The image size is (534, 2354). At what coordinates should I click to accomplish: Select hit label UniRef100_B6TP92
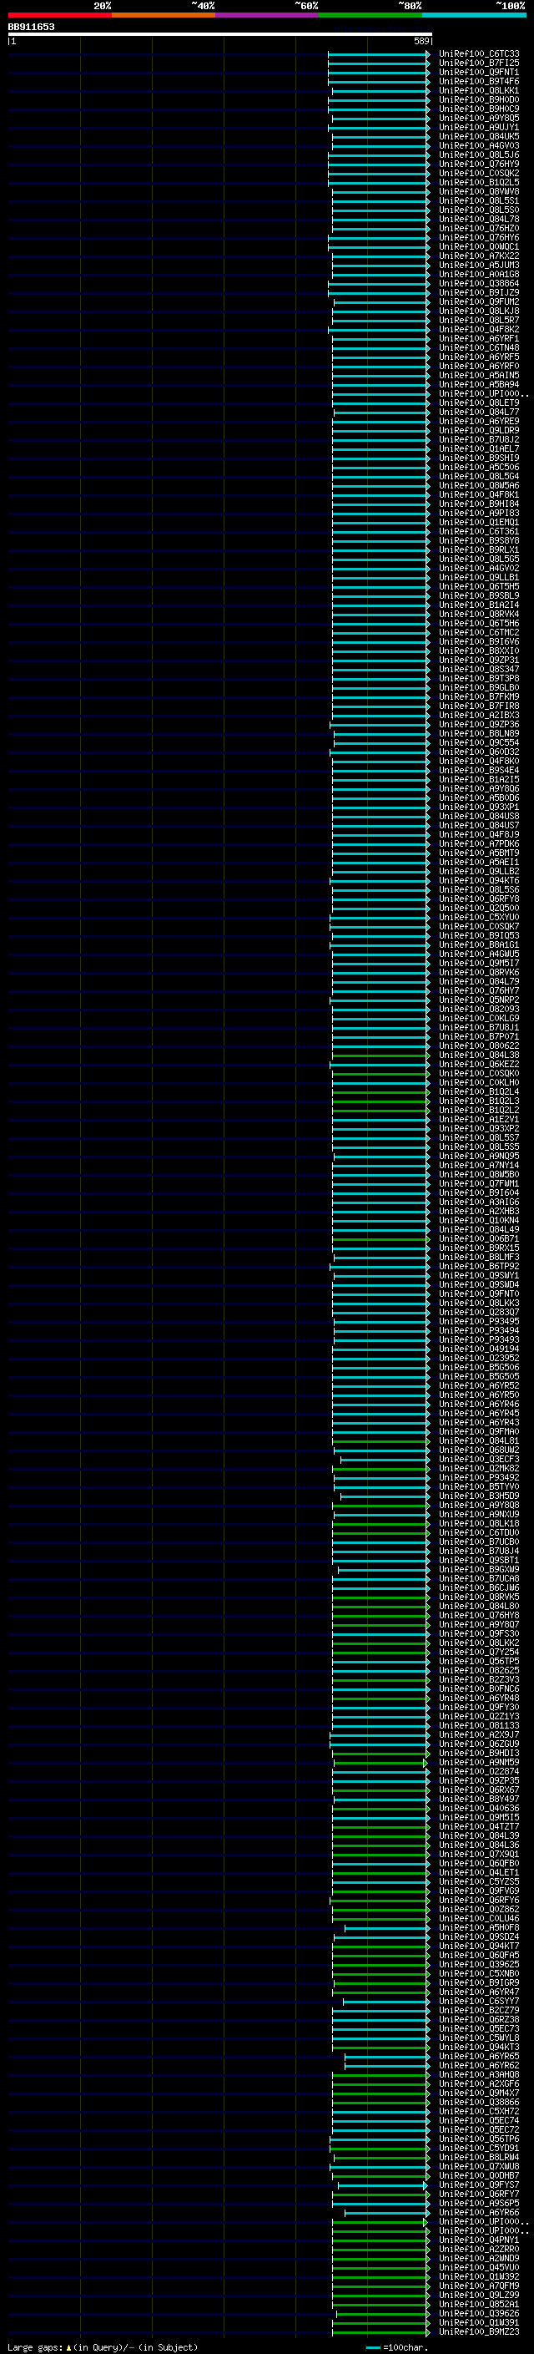pyautogui.click(x=479, y=1266)
